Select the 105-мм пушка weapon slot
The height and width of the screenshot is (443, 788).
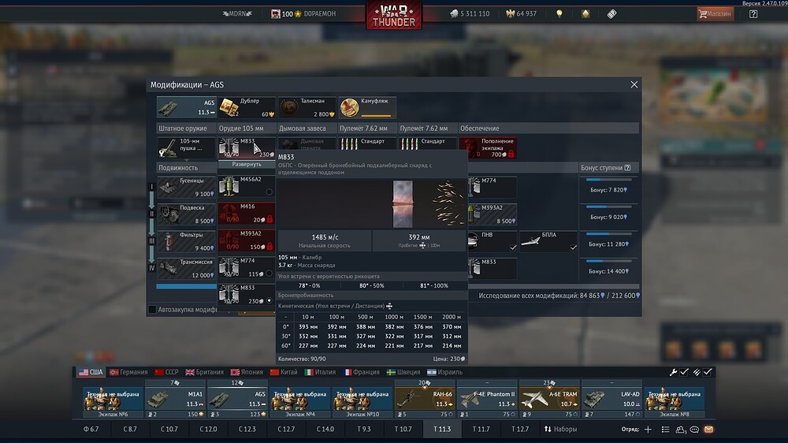tap(187, 148)
